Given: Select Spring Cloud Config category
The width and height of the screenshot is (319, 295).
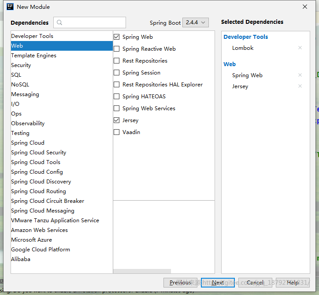Looking at the screenshot, I should click(x=62, y=172).
